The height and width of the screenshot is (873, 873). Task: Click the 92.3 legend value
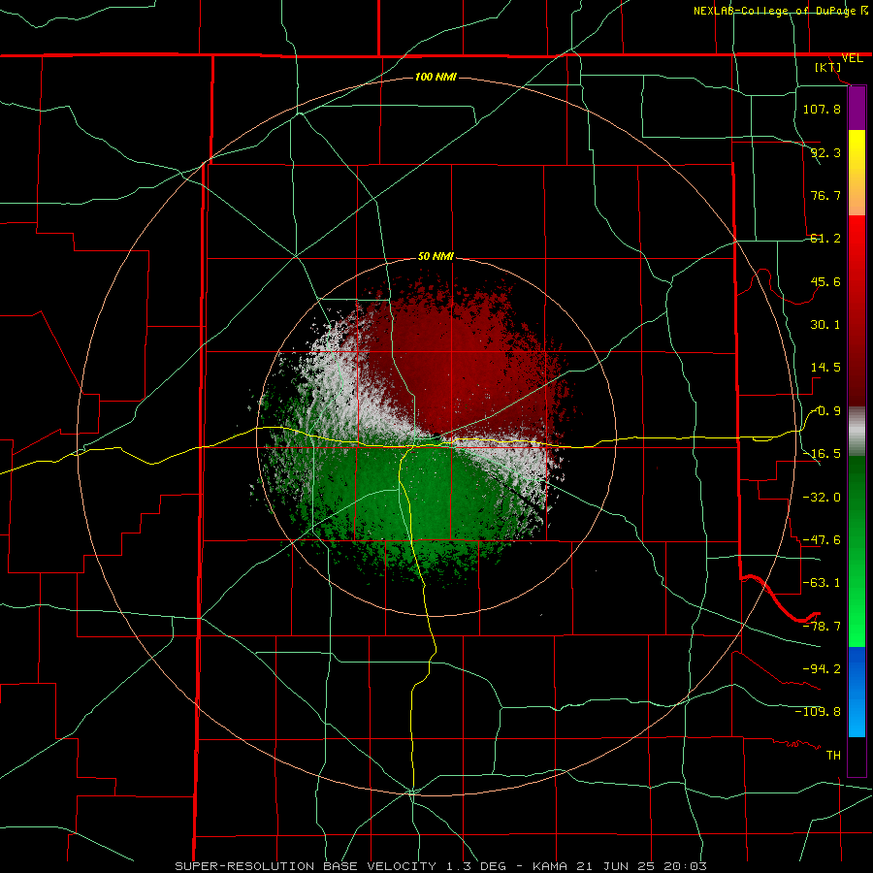825,152
